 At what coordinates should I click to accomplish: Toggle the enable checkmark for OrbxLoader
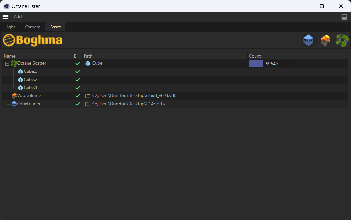pyautogui.click(x=78, y=104)
